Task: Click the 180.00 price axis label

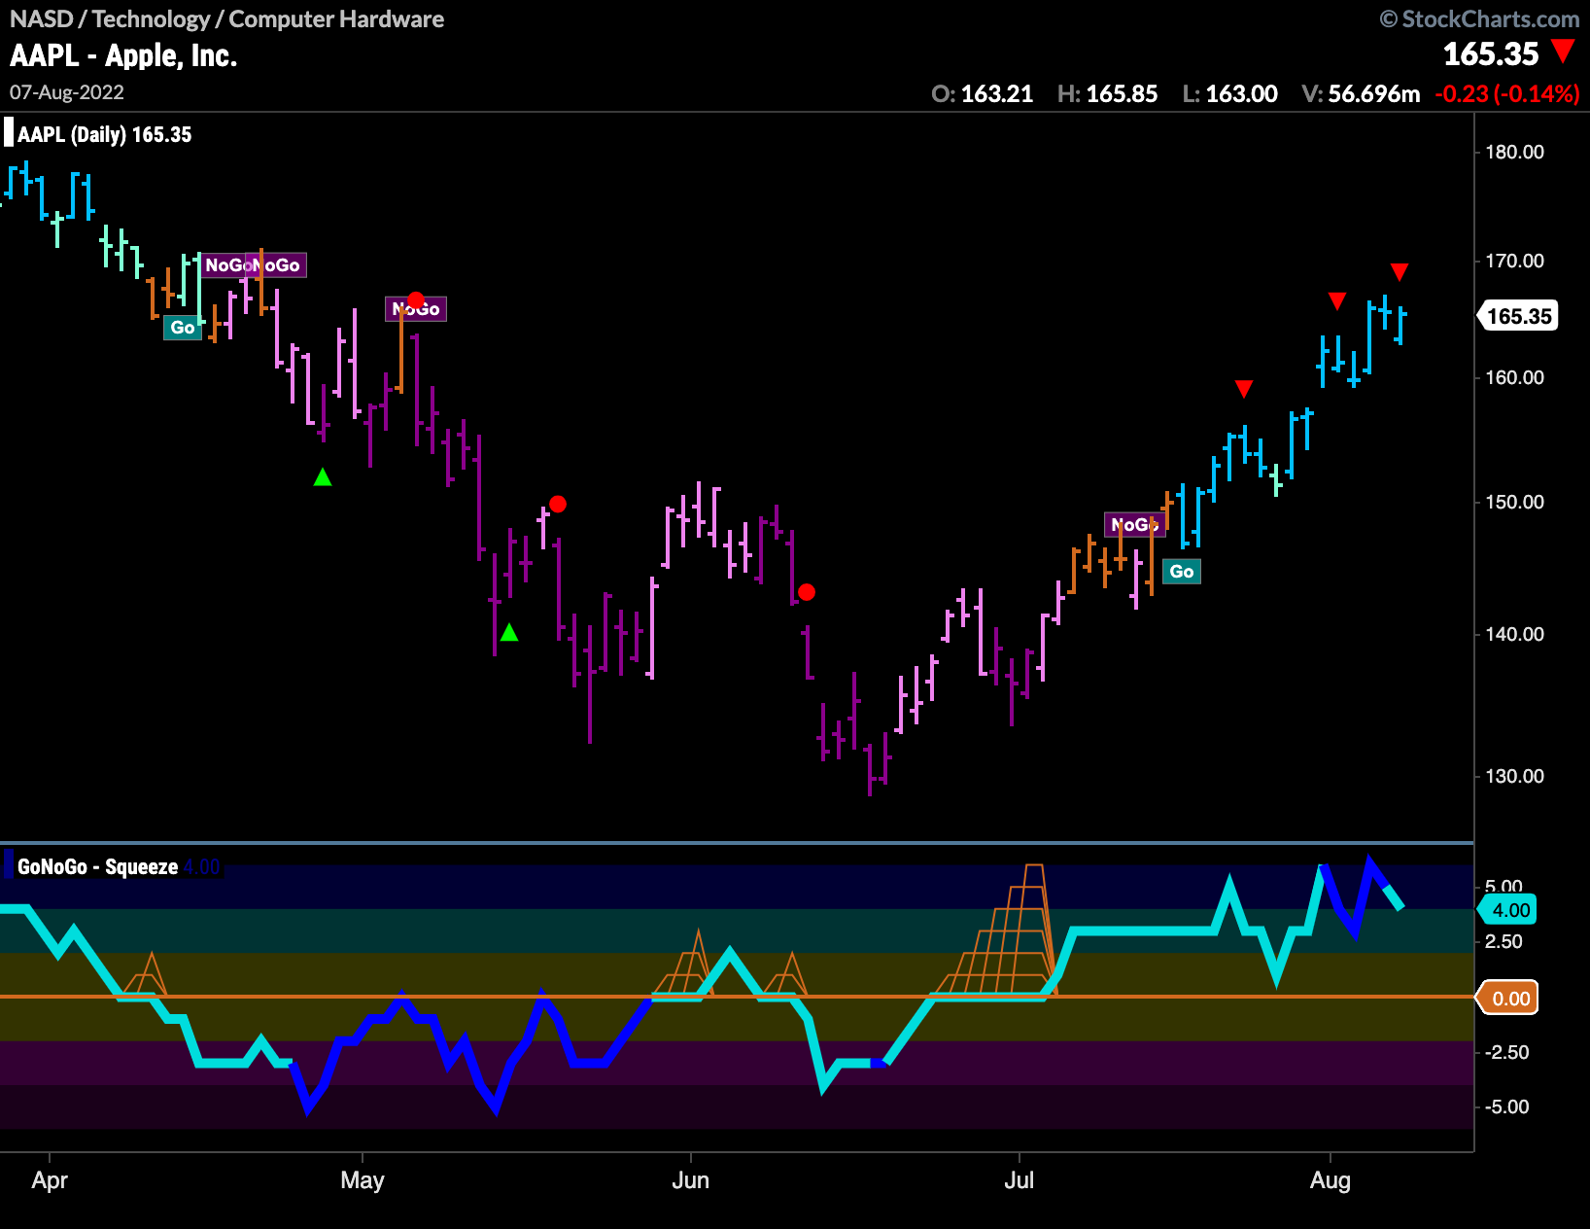Action: coord(1514,152)
